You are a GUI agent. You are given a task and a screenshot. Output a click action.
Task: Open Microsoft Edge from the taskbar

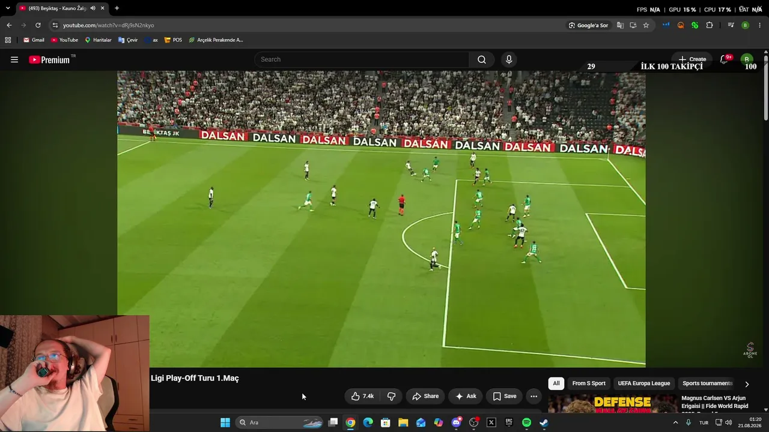coord(368,422)
